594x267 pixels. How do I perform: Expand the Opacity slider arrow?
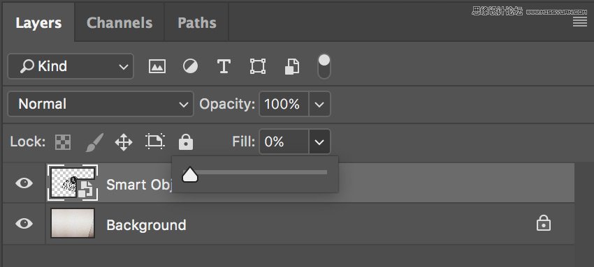pyautogui.click(x=319, y=104)
